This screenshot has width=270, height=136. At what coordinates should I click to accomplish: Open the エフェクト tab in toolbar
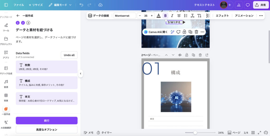(x=222, y=16)
